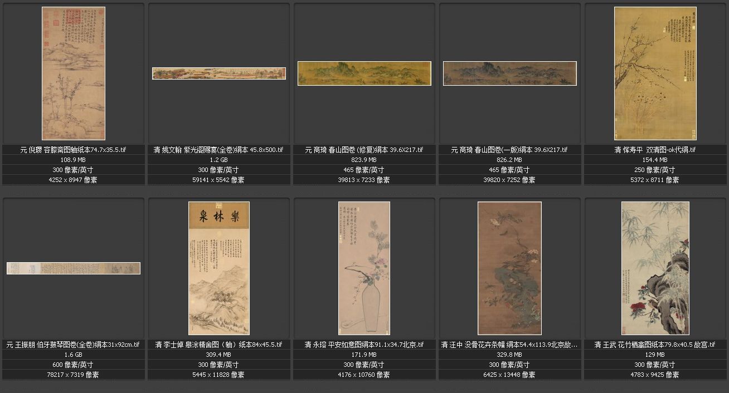Select the 姚文翰 紫光阁赐宴 handscroll thumbnail
The height and width of the screenshot is (393, 729).
click(x=219, y=73)
